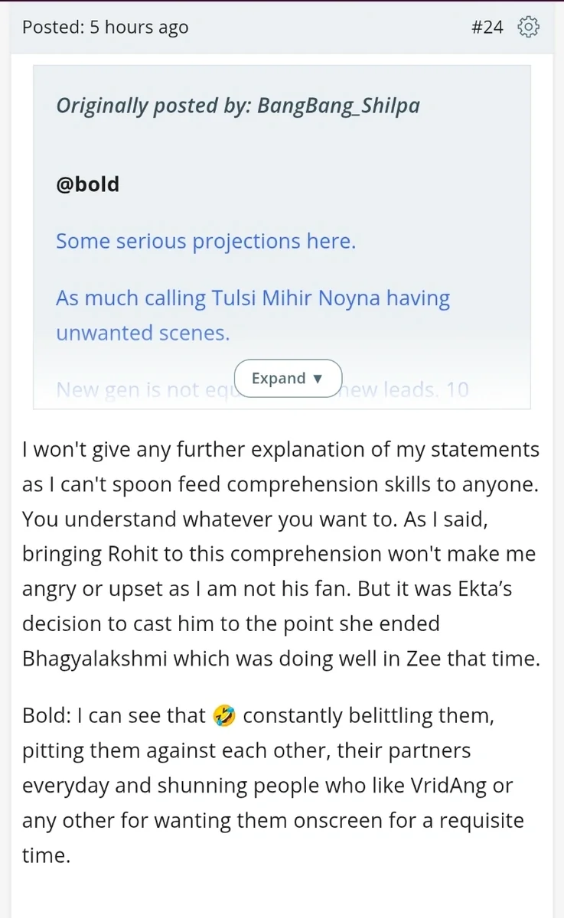The height and width of the screenshot is (918, 564).
Task: Click the laughing emoji in the reply
Action: (226, 716)
